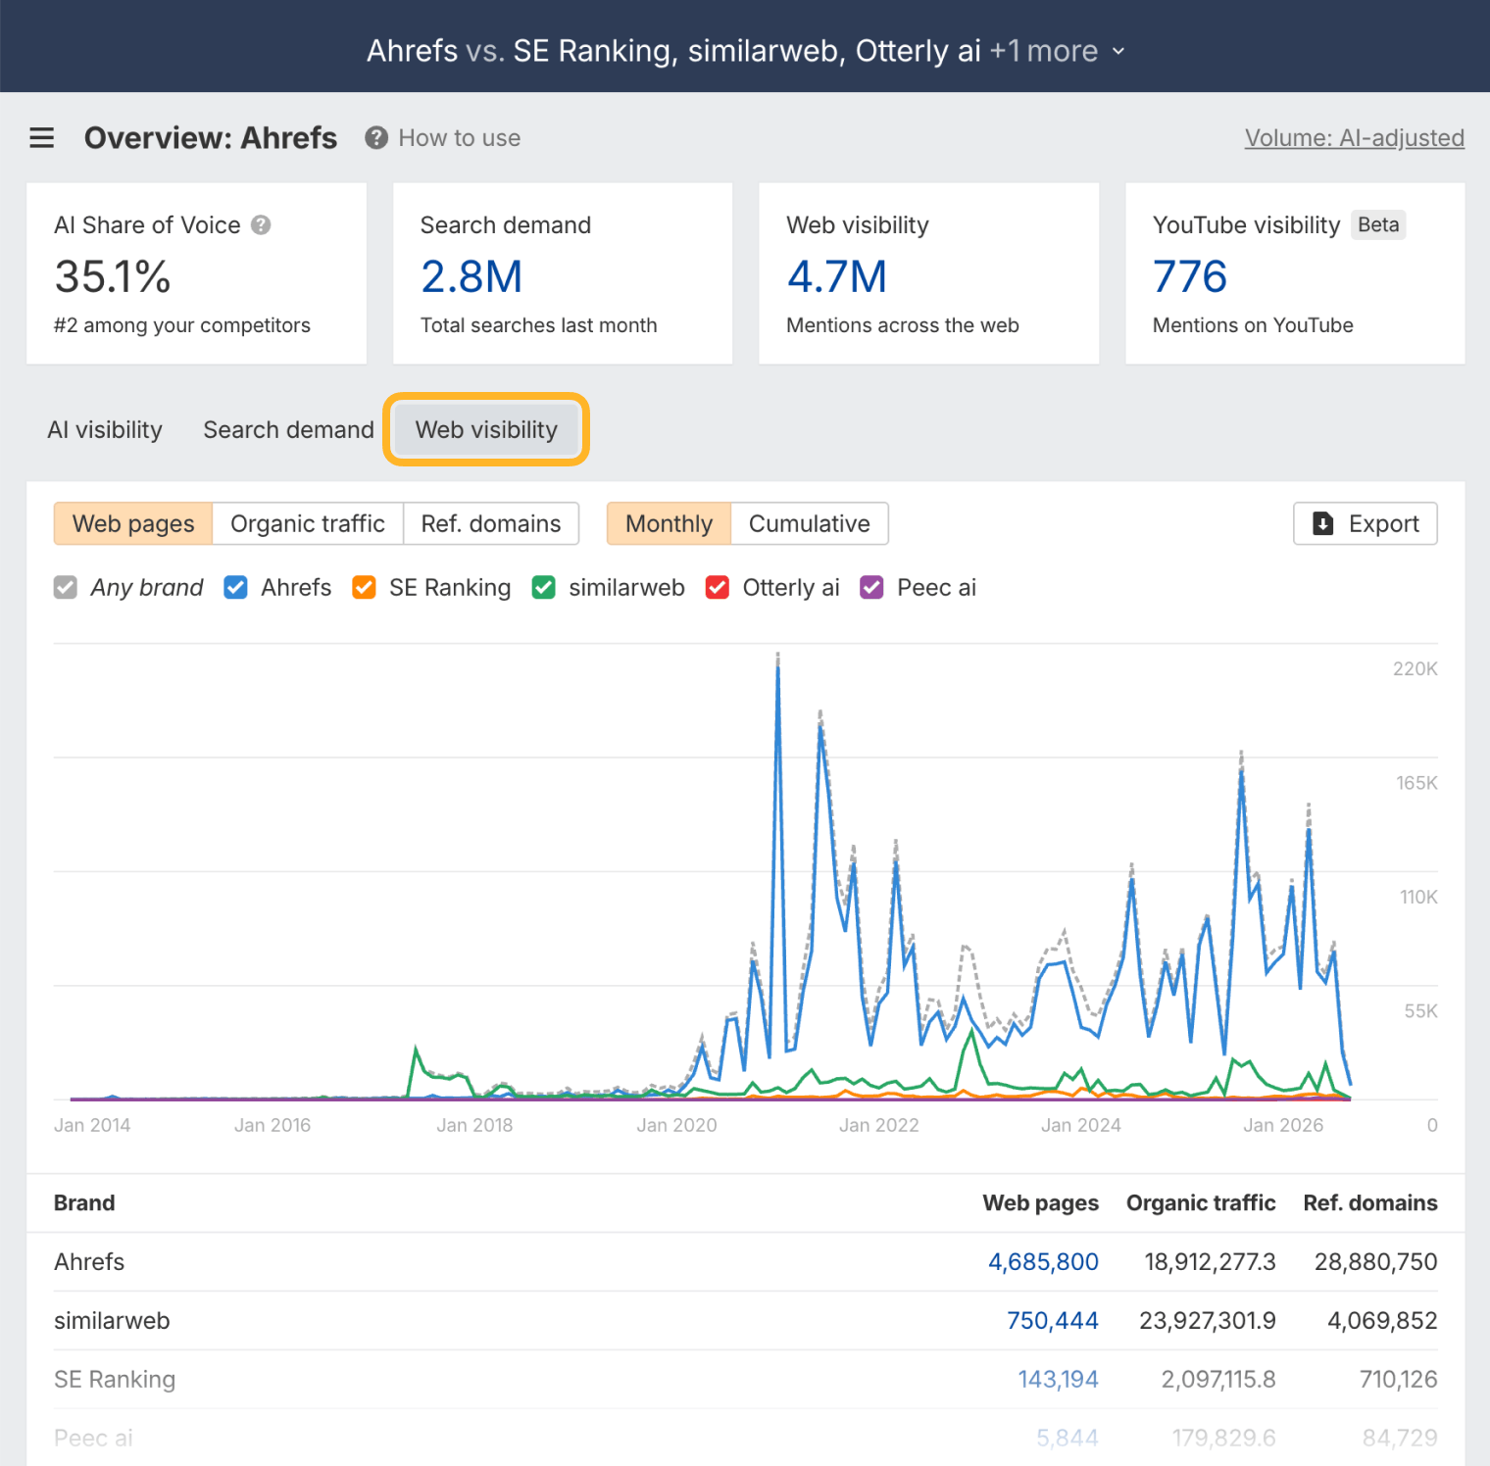Uncheck the Ahrefs brand checkbox
Screen dimensions: 1490x1466
tap(235, 587)
